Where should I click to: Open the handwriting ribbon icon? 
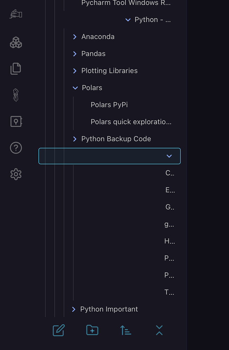16,14
